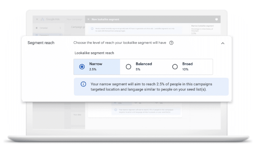The image size is (255, 150).
Task: Open the Campaign sidebar three-dot menu
Action: tap(60, 28)
